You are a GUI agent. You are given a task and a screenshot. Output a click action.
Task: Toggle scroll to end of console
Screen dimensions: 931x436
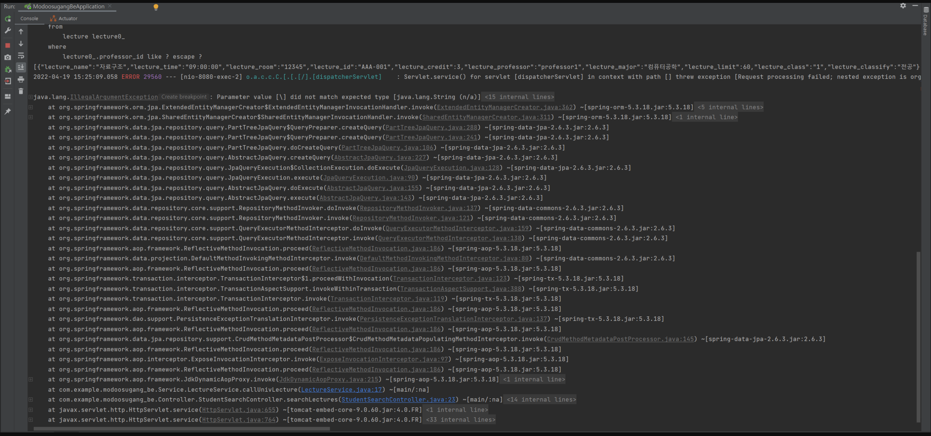21,67
